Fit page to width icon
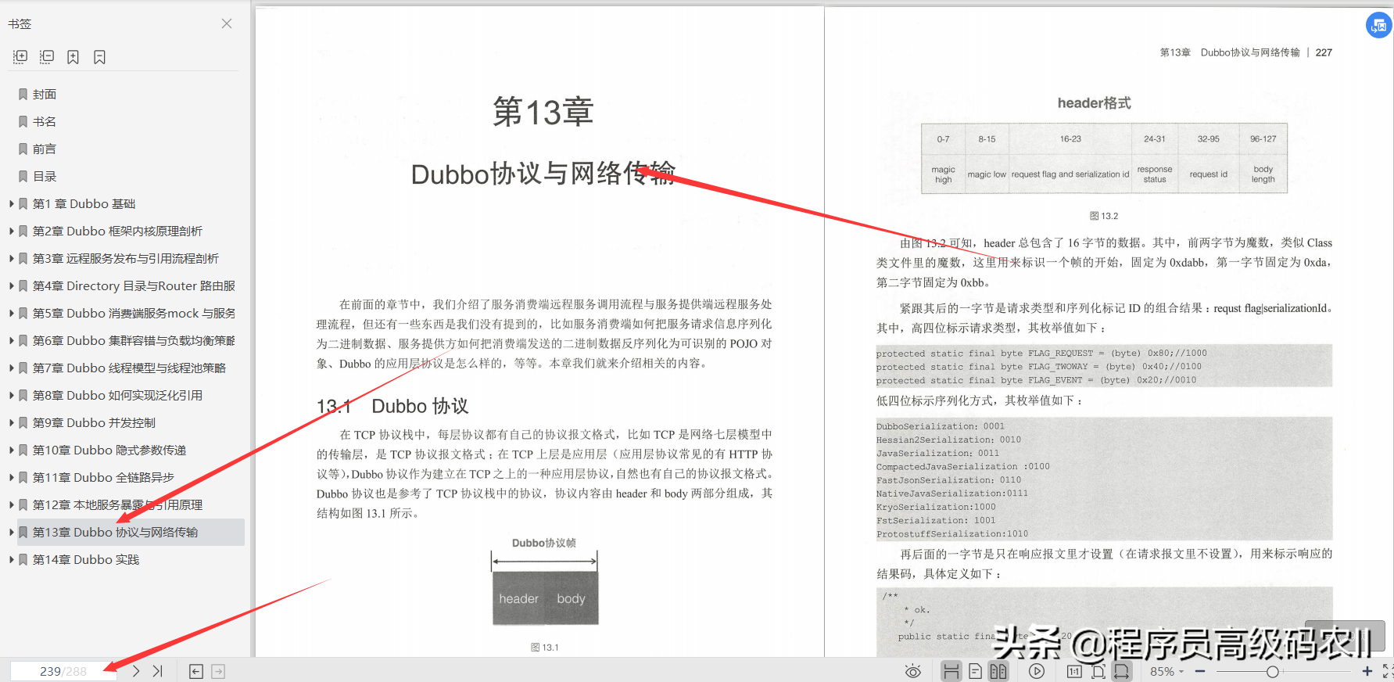This screenshot has width=1394, height=682. (1122, 671)
